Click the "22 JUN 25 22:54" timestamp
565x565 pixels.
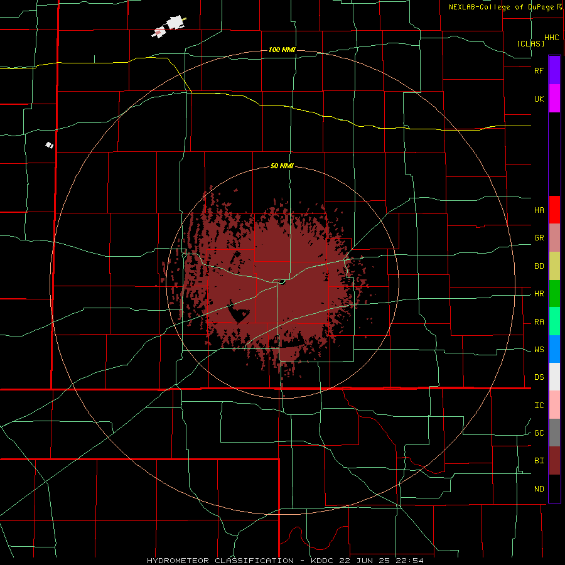pyautogui.click(x=382, y=561)
